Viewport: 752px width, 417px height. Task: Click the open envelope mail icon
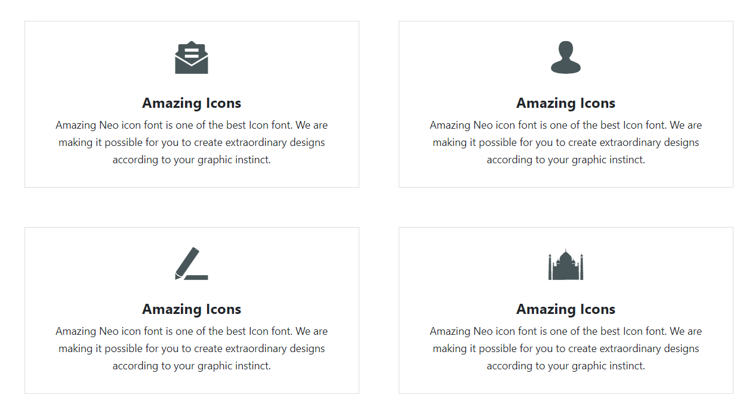192,58
